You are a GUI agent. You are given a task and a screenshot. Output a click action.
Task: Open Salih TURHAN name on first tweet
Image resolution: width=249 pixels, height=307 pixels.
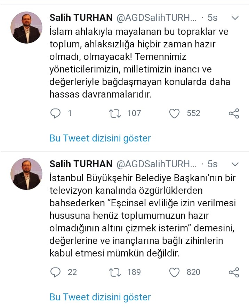[x=81, y=17]
